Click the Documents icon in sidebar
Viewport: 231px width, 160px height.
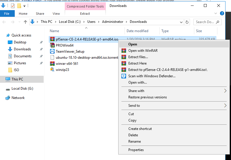pyautogui.click(x=10, y=56)
